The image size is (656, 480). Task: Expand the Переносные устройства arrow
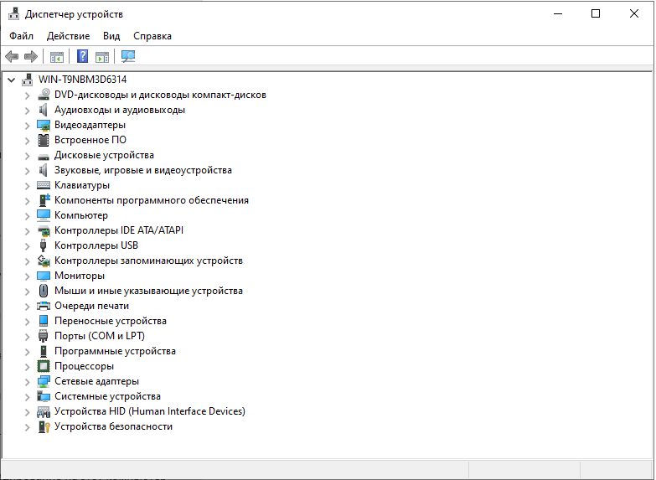tap(27, 321)
